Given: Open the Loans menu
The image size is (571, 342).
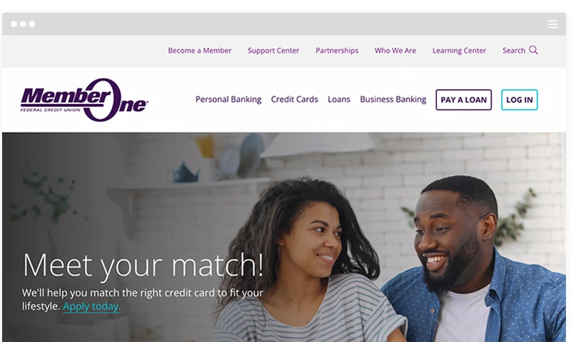Looking at the screenshot, I should (339, 99).
